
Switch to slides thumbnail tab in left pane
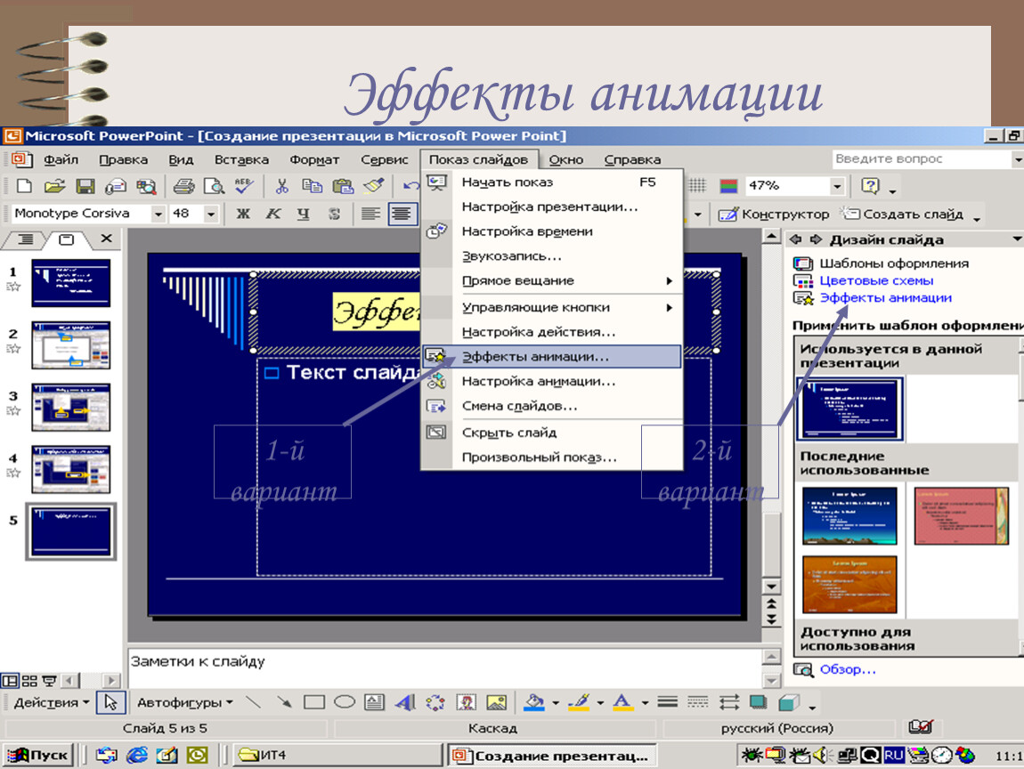coord(67,239)
